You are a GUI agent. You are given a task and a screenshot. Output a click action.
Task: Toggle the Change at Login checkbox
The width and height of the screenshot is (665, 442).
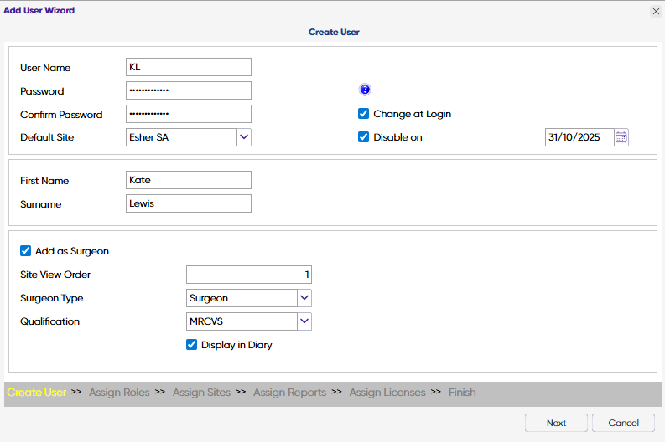364,114
